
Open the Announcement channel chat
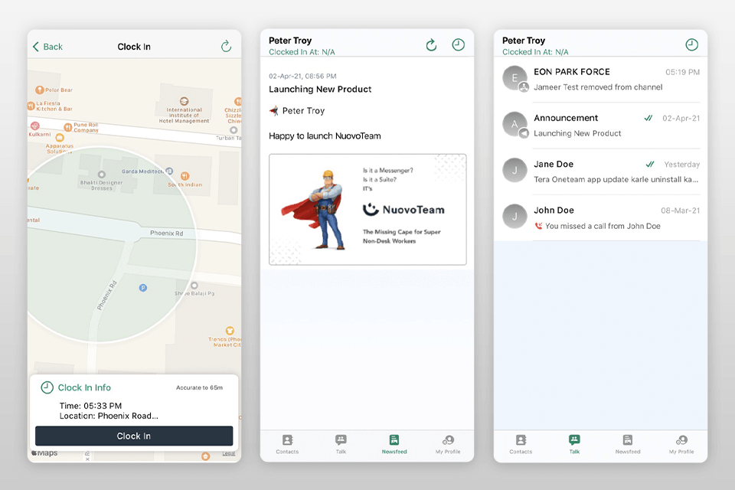[600, 126]
